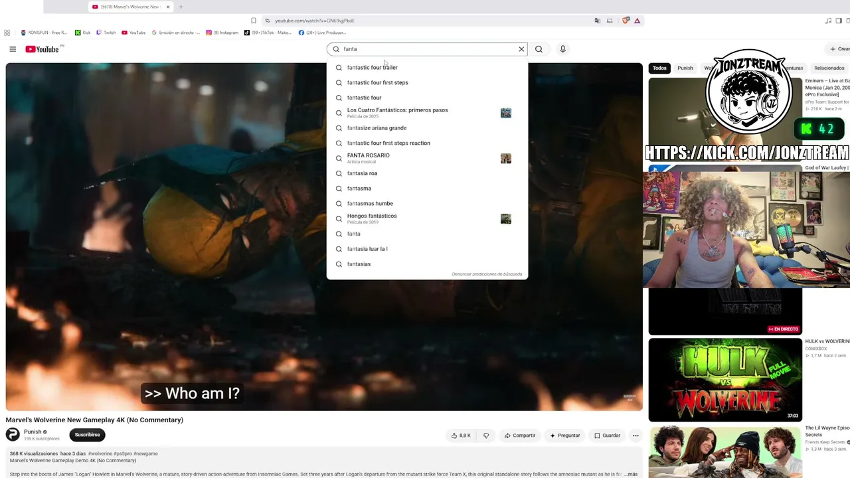
Task: Click the Preguntar button
Action: (565, 436)
